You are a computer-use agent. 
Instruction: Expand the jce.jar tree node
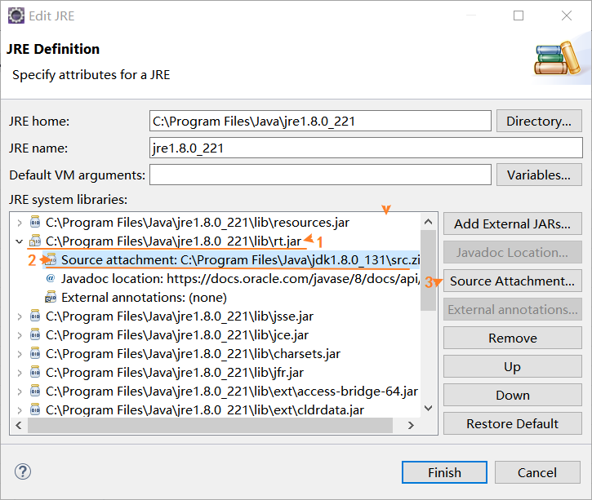[x=20, y=335]
